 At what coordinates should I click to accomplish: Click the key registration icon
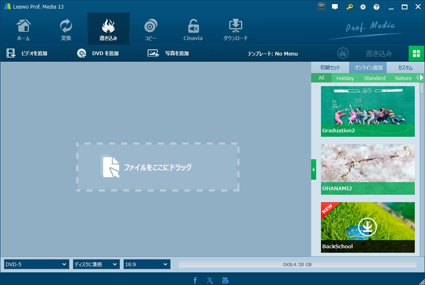tap(350, 7)
